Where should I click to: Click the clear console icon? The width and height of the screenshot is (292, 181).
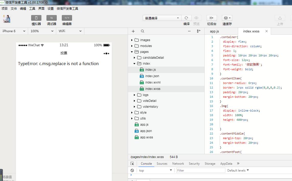132,170
